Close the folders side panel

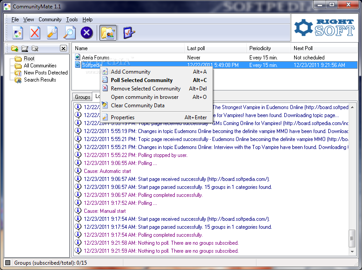[x=63, y=48]
